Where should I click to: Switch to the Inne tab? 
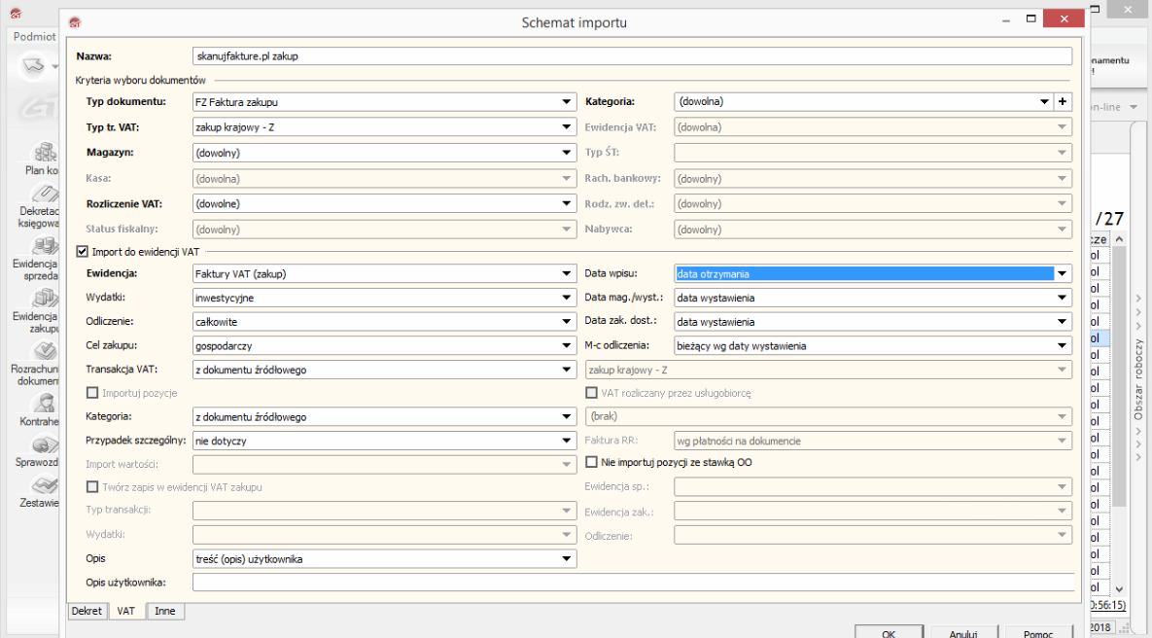tap(165, 612)
